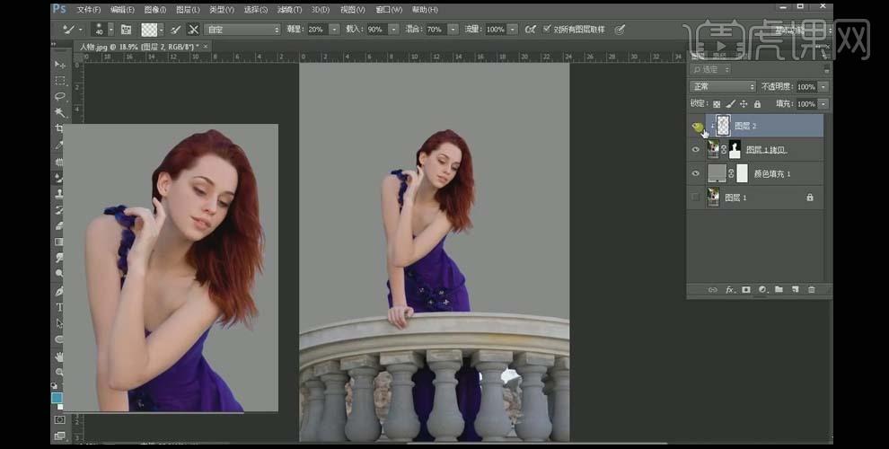Select the Type (T) tool
Viewport: 889px width, 449px height.
(x=59, y=307)
